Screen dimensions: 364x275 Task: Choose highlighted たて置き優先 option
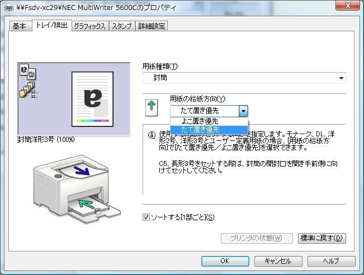tap(209, 130)
